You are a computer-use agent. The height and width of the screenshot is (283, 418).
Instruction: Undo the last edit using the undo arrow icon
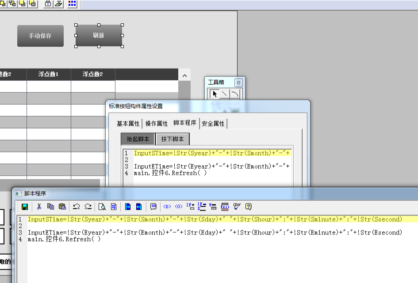(x=76, y=207)
